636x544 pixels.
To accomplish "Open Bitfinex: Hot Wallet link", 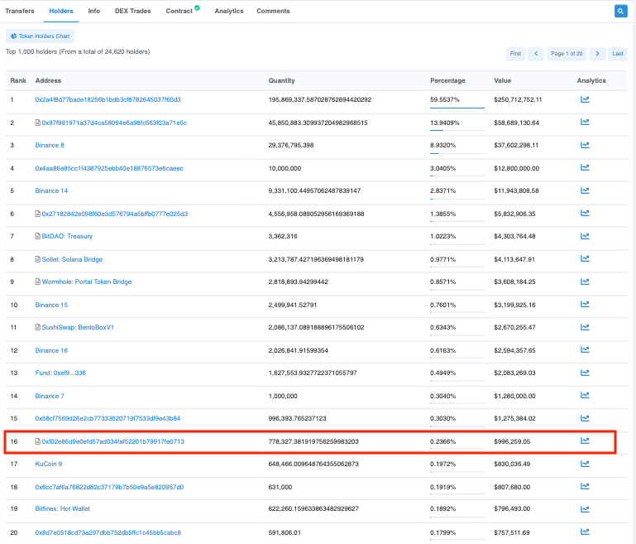I will click(63, 508).
